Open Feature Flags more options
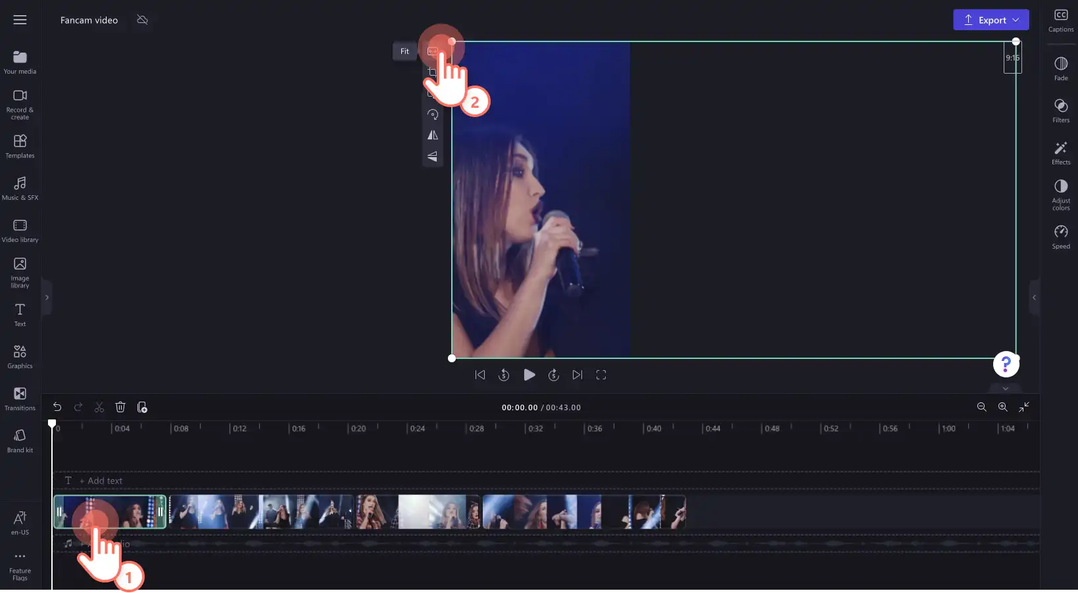Screen dimensions: 1078x593 20,565
